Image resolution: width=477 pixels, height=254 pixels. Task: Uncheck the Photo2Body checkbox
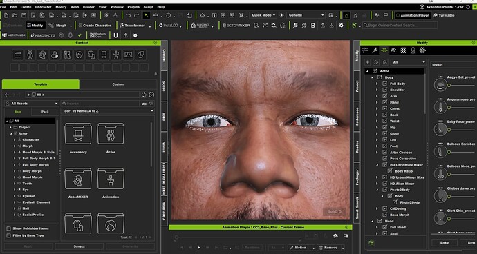tap(385, 190)
